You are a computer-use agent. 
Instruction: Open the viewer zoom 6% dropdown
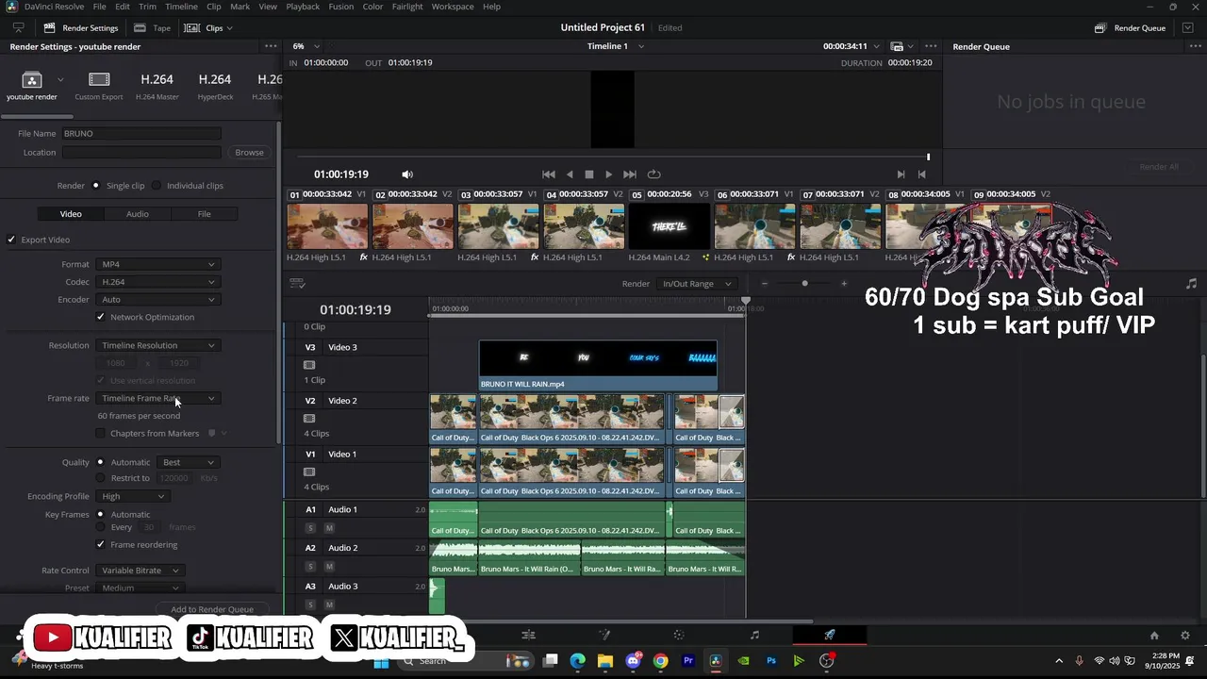[x=306, y=46]
